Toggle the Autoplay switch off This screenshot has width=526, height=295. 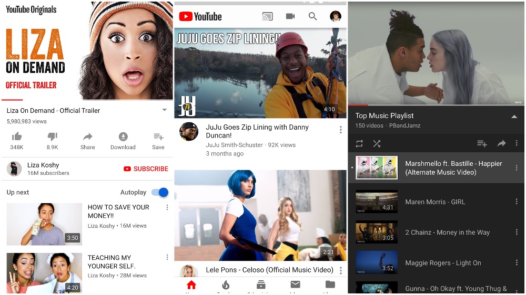click(160, 192)
